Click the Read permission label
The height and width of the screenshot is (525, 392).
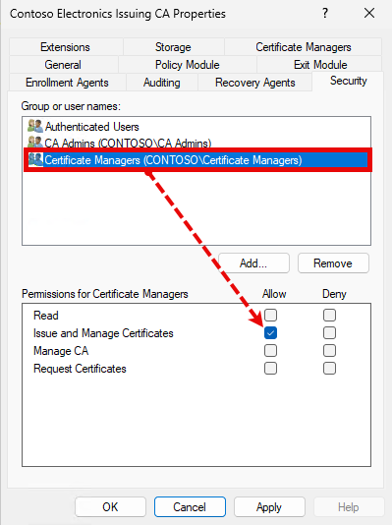[x=46, y=316]
